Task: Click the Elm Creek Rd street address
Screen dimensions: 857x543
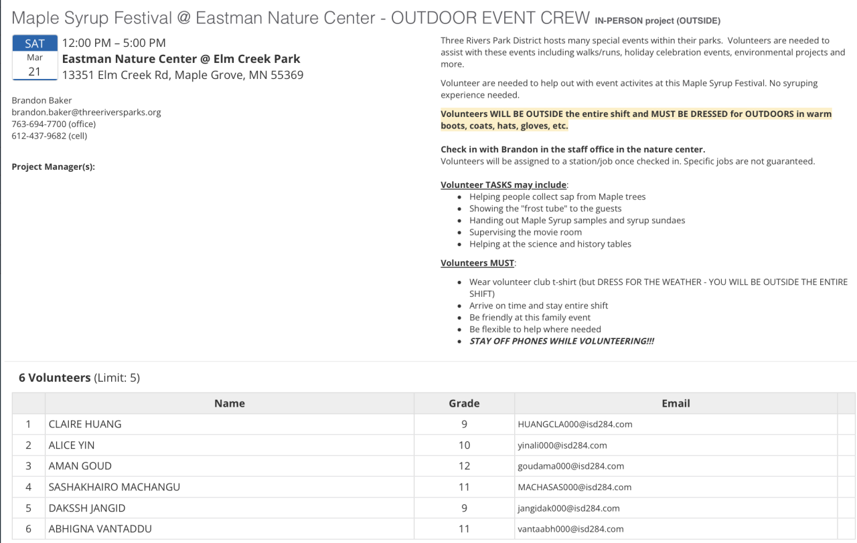Action: coord(182,75)
